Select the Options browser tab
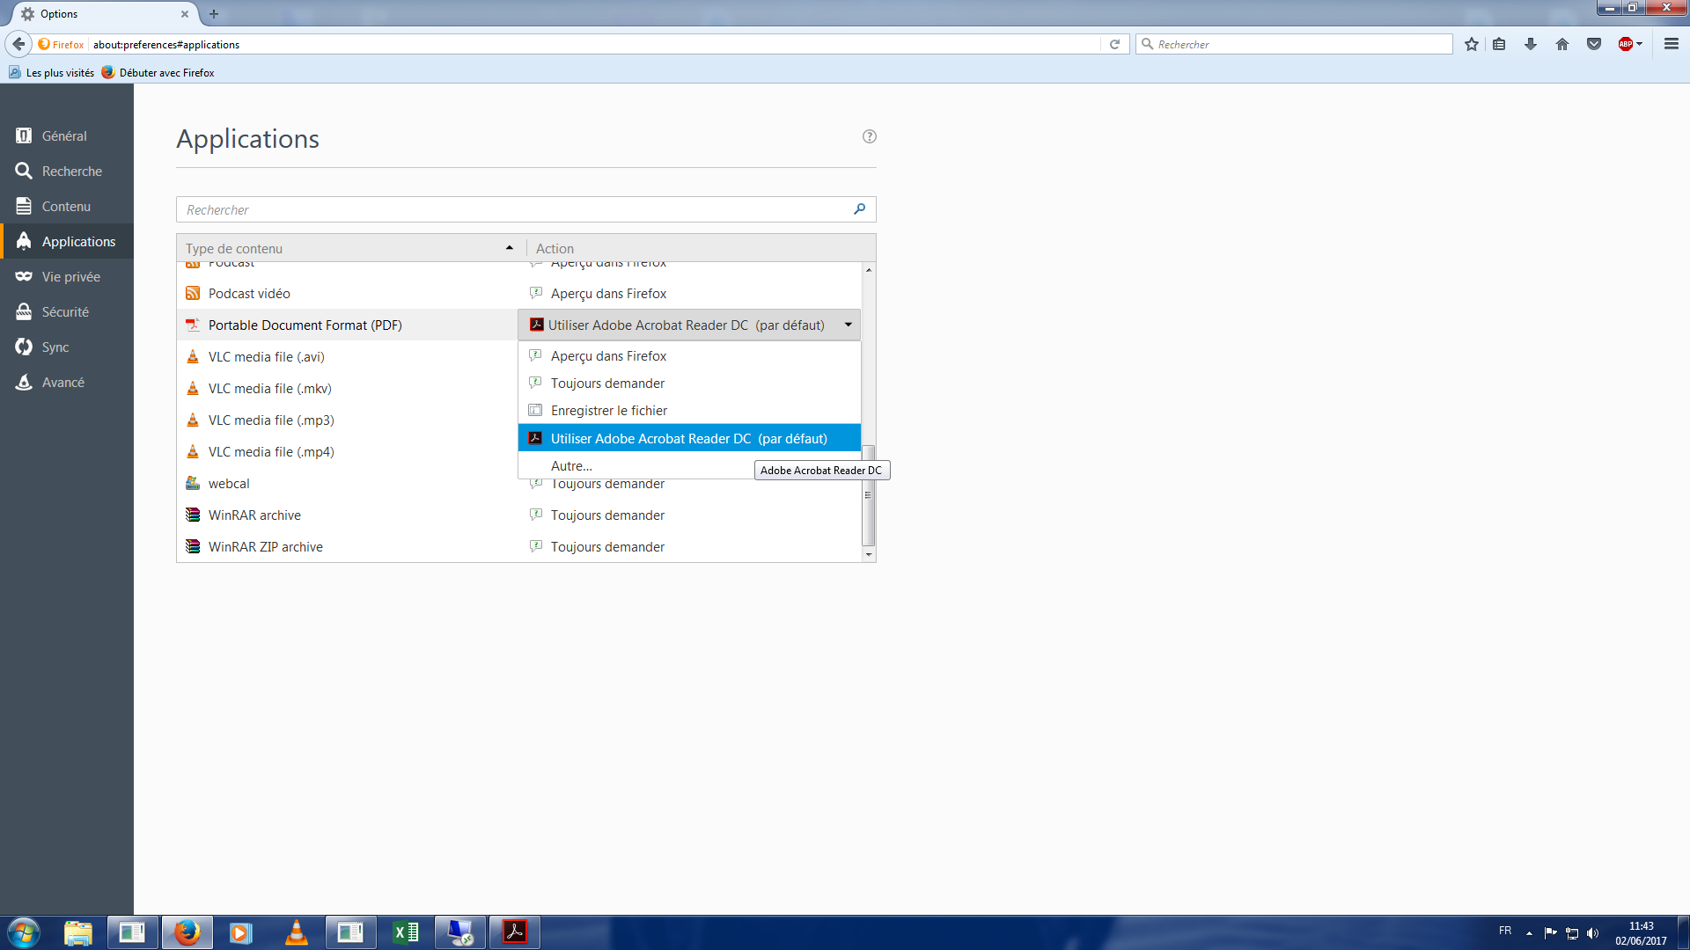 104,14
